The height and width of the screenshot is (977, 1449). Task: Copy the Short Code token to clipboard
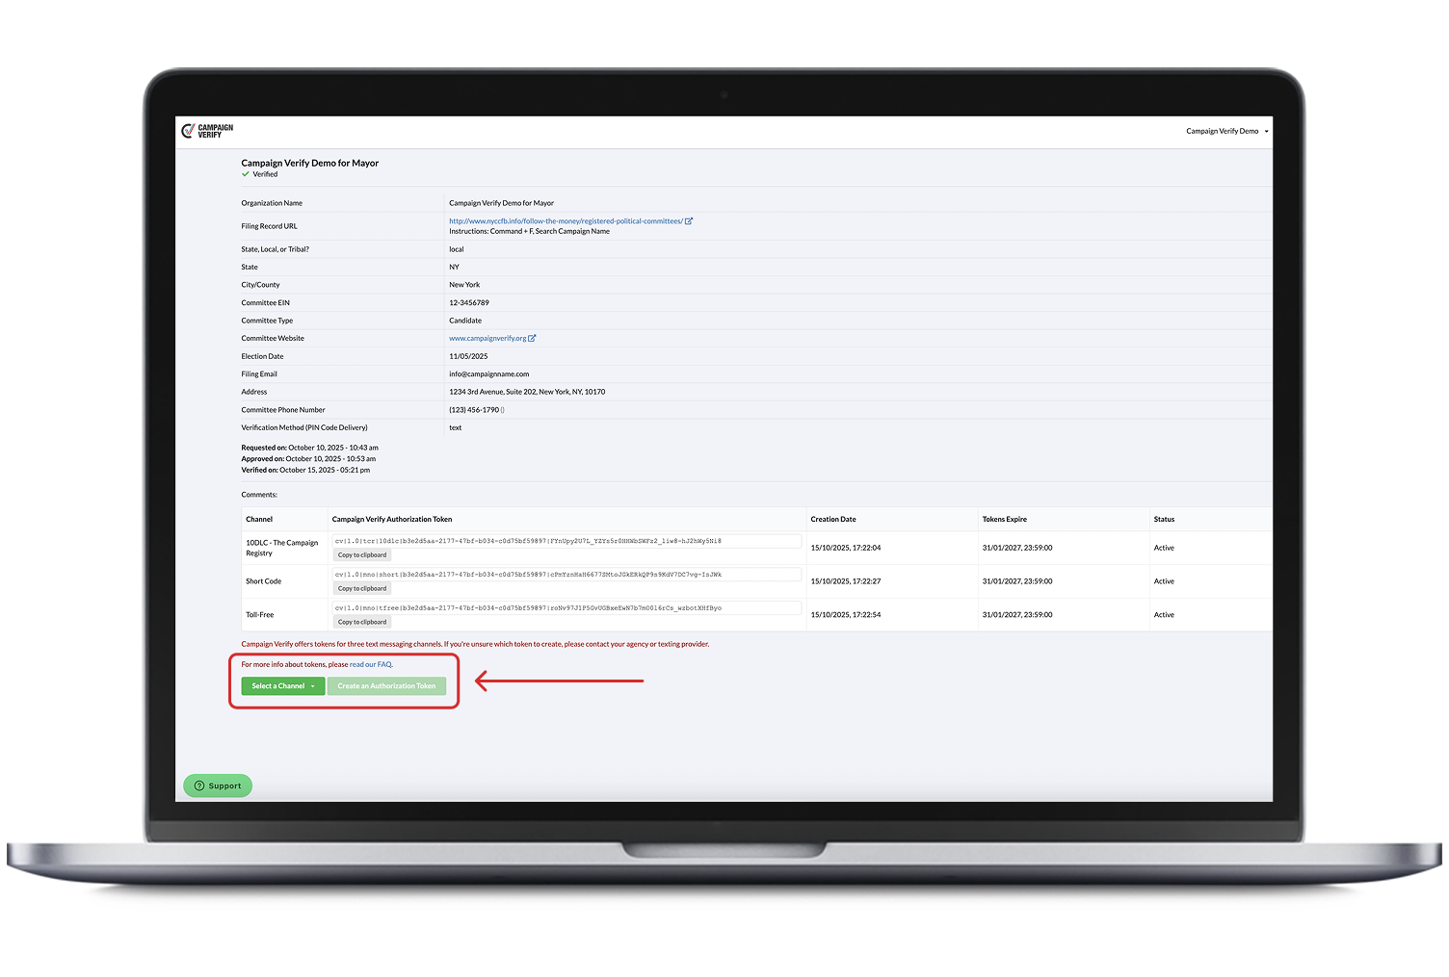point(362,588)
